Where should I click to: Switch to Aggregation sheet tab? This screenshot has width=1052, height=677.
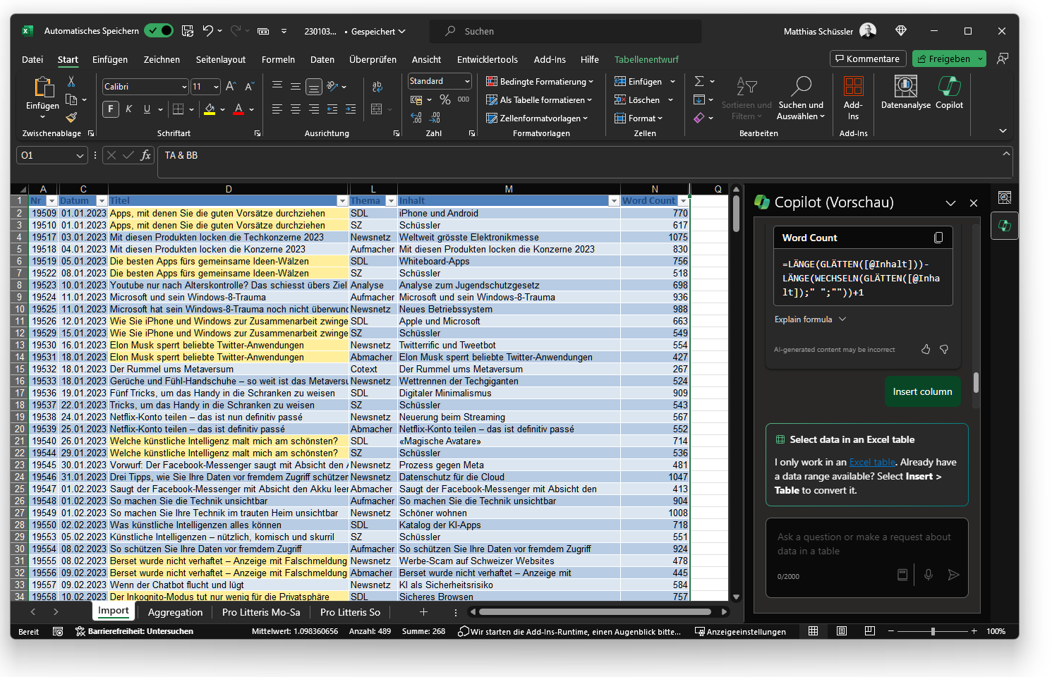pos(175,612)
